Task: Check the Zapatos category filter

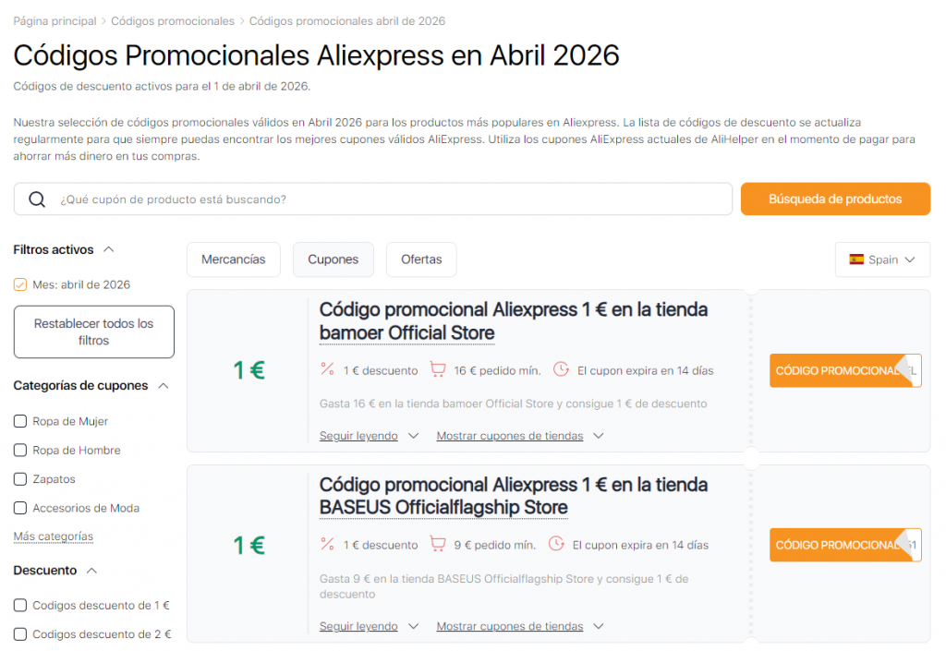Action: click(x=19, y=478)
